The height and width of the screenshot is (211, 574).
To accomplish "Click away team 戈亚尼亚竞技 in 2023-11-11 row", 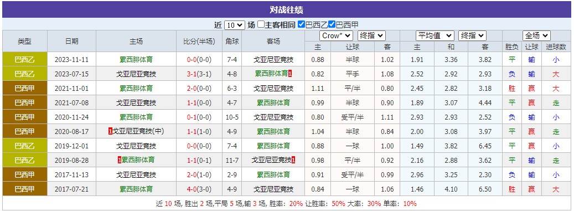I will point(273,60).
